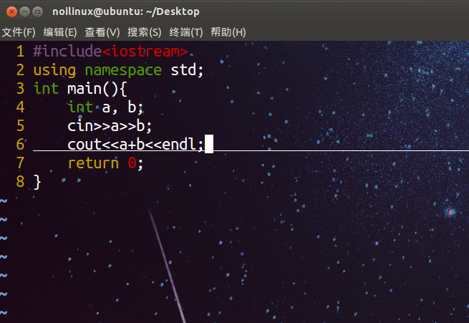Viewport: 469px width, 323px height.
Task: Open the 搜索(S) menu
Action: pos(144,32)
